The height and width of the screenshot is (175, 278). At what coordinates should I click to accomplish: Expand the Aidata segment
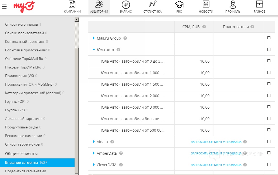click(x=94, y=142)
